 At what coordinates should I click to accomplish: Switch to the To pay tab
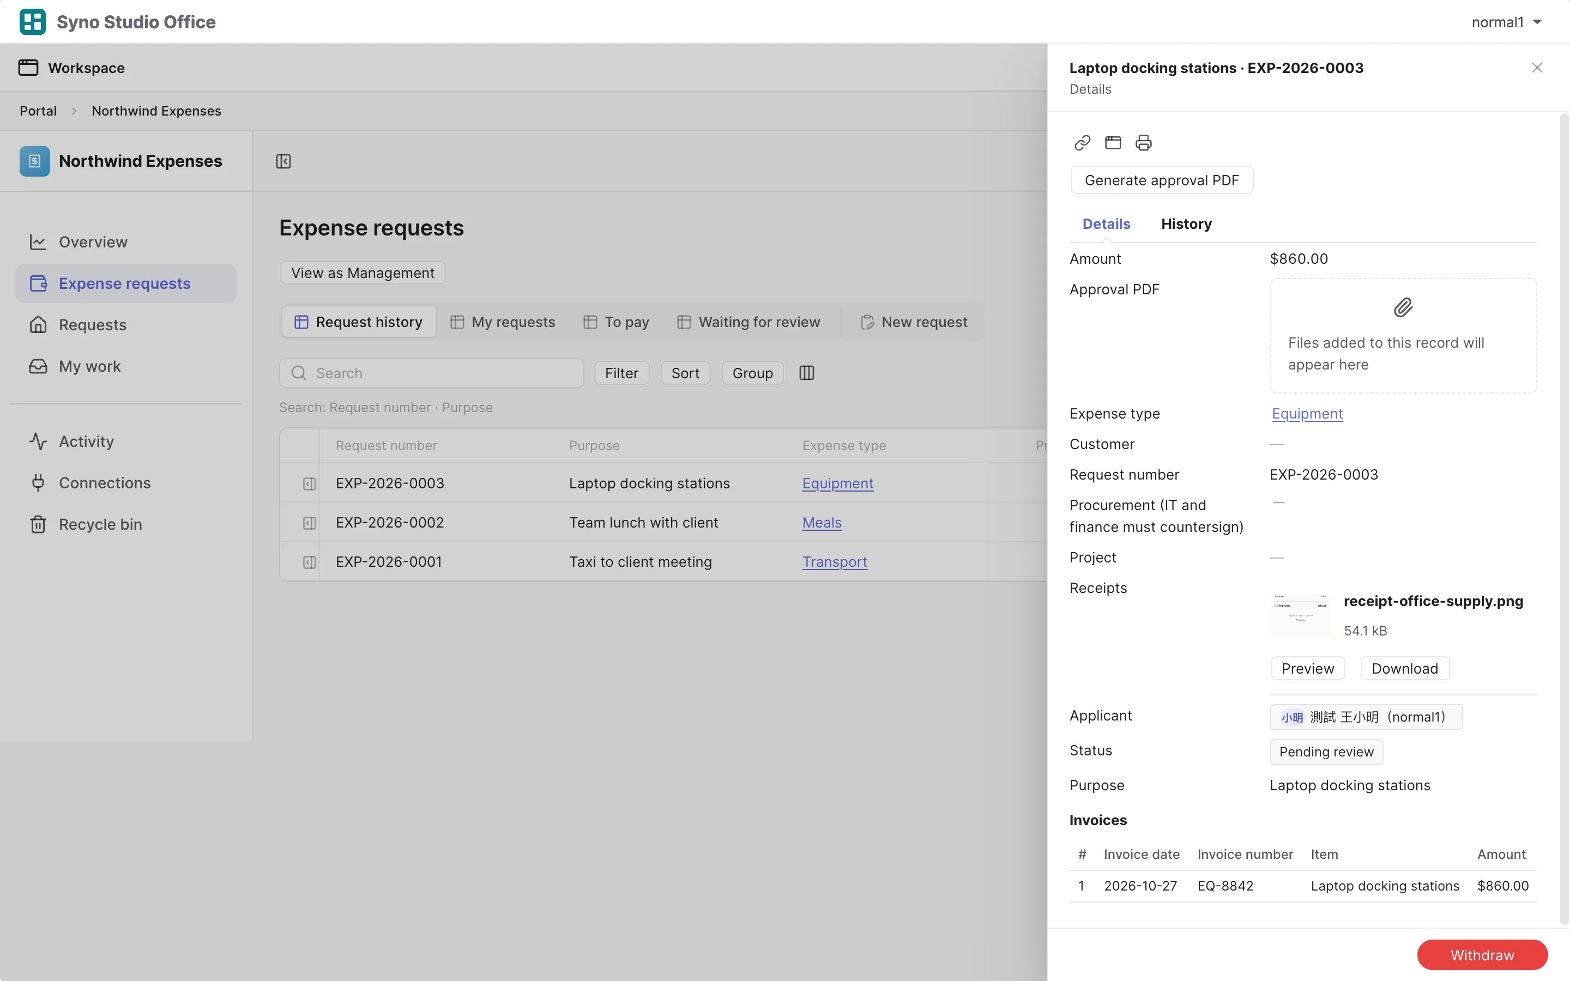[x=615, y=322]
